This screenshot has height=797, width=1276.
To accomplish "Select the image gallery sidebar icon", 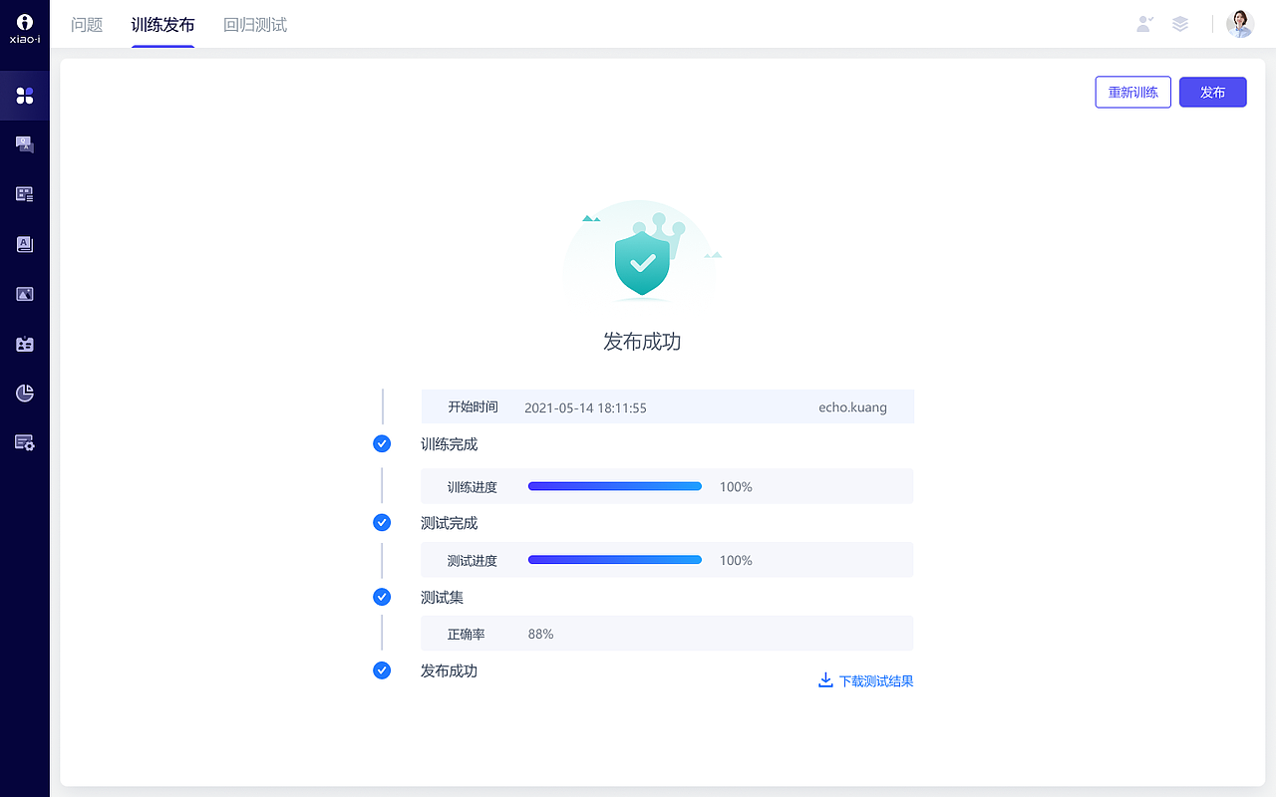I will (25, 294).
